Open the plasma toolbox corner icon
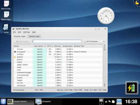The image size is (140, 105). (x=137, y=3)
